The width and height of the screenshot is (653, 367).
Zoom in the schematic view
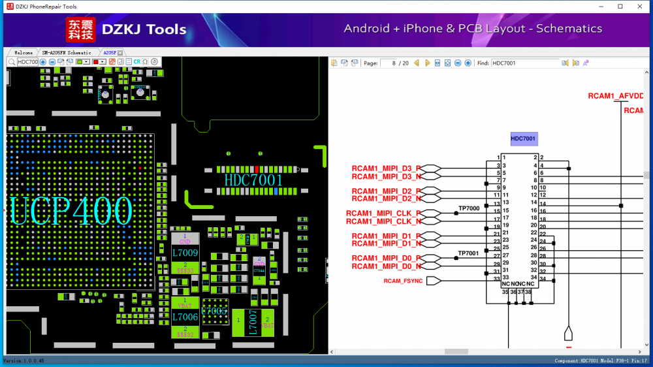pos(468,63)
